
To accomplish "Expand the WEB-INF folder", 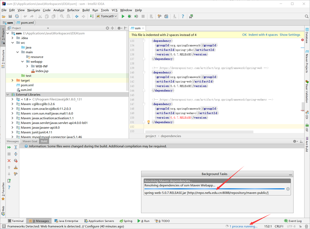I will (27, 66).
